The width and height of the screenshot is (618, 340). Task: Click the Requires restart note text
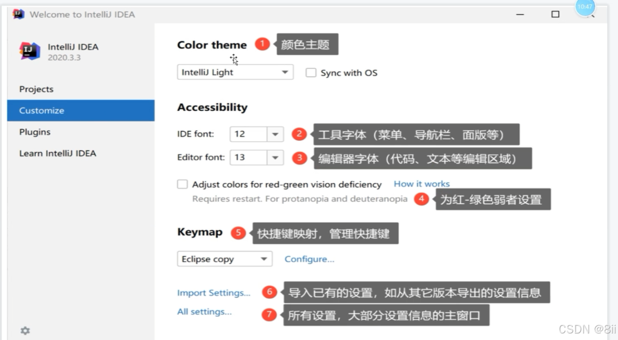pyautogui.click(x=299, y=199)
